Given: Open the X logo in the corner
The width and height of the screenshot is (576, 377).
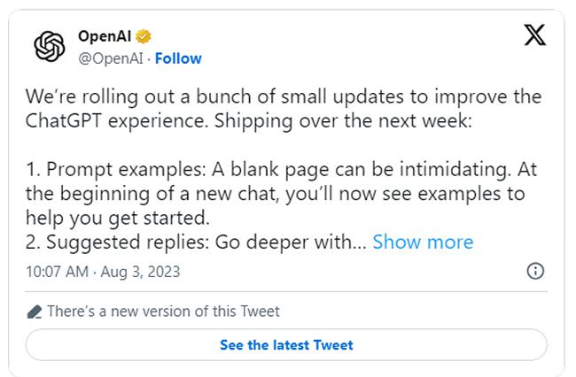Looking at the screenshot, I should (534, 38).
